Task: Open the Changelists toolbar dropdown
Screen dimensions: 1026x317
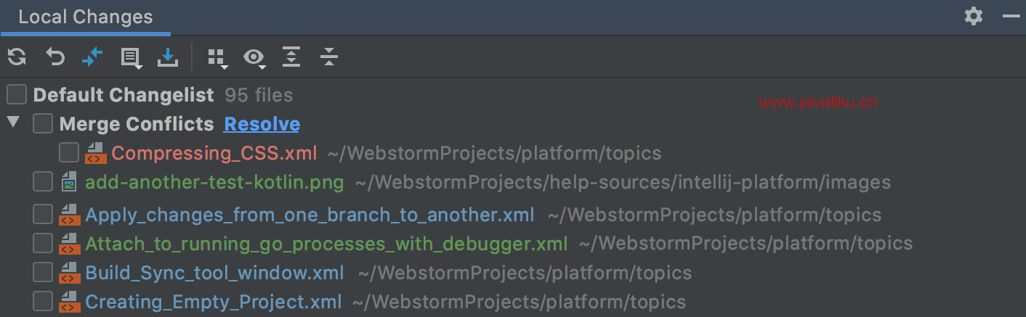Action: point(132,57)
